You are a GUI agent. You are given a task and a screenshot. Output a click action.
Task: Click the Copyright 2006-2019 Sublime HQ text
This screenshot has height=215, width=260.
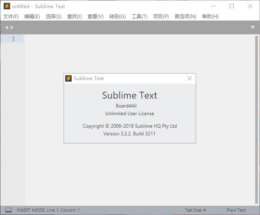pyautogui.click(x=130, y=126)
